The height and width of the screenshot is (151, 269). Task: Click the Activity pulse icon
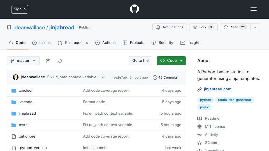pos(199,135)
